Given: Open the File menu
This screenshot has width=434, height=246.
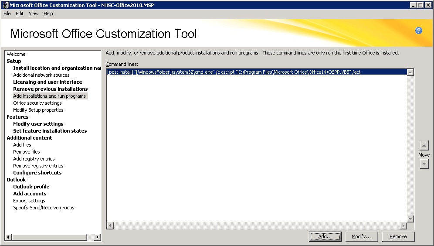Looking at the screenshot, I should point(7,14).
